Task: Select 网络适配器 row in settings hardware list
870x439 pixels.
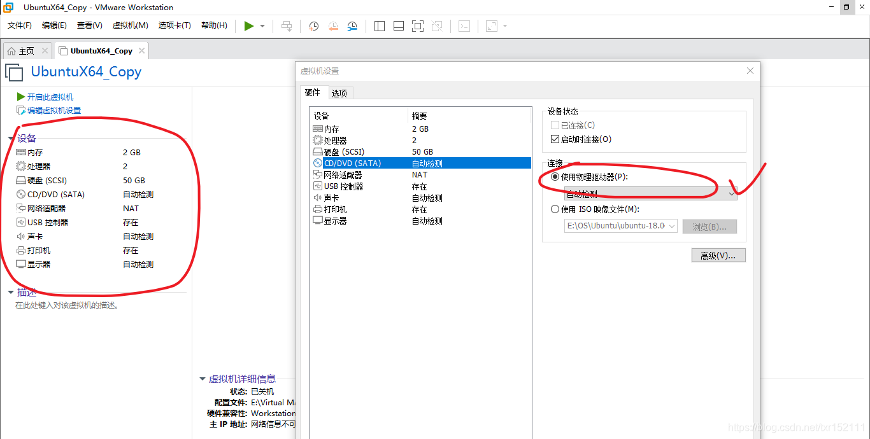Action: point(420,175)
